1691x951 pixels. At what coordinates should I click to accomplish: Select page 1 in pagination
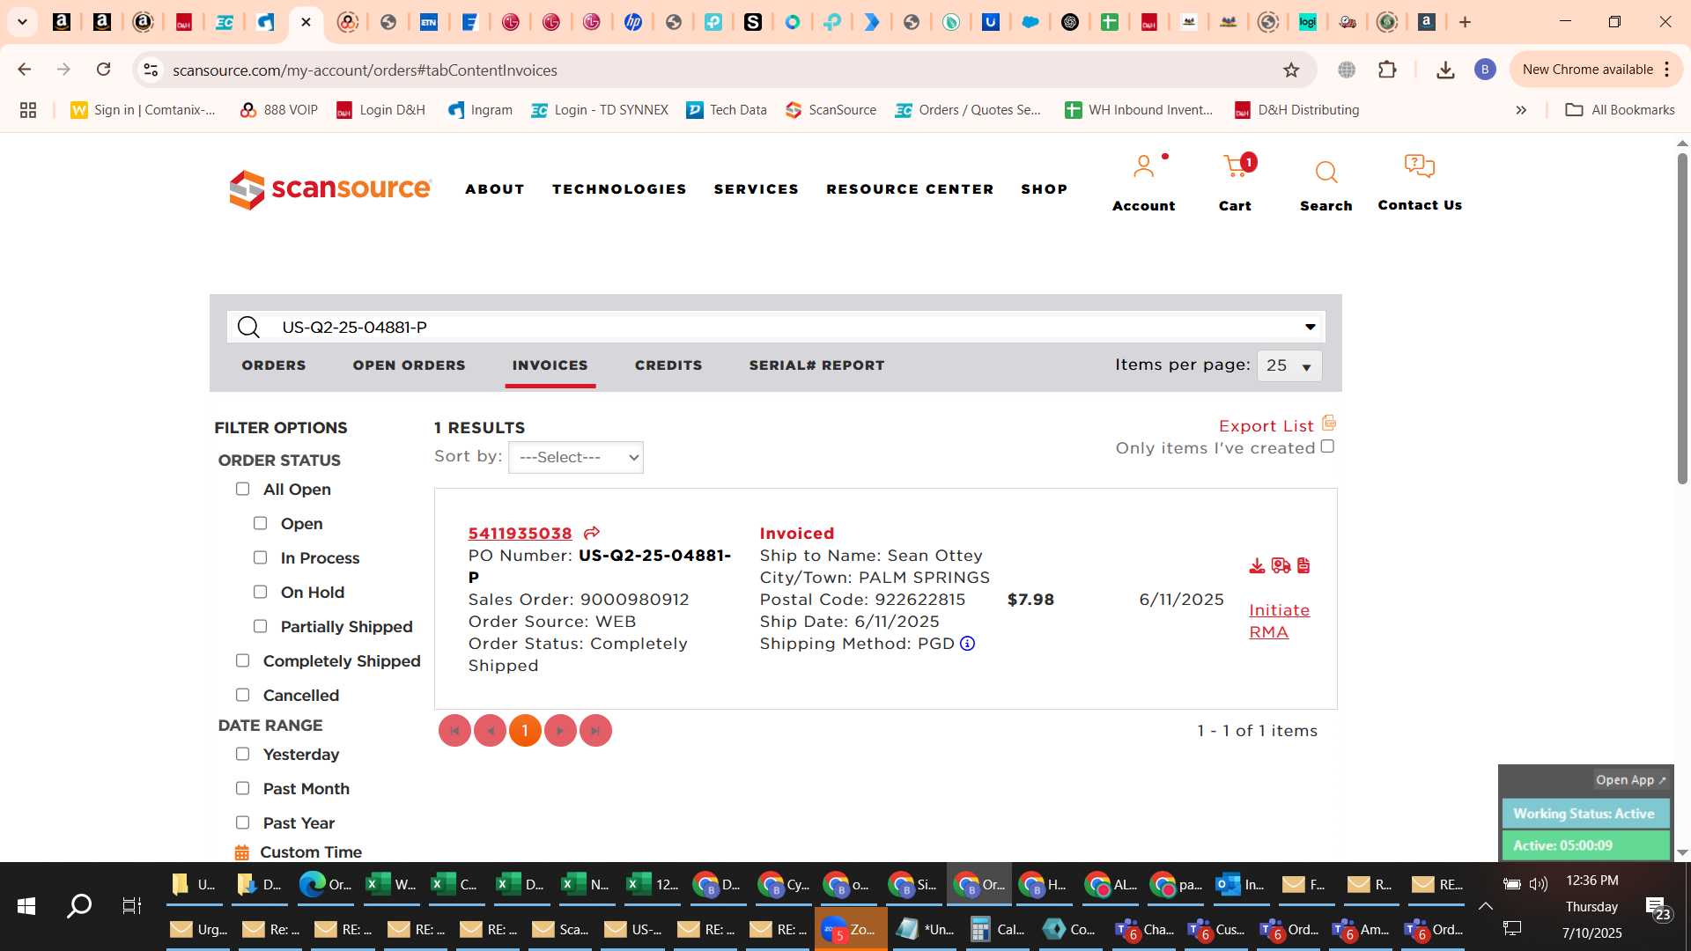(x=525, y=731)
